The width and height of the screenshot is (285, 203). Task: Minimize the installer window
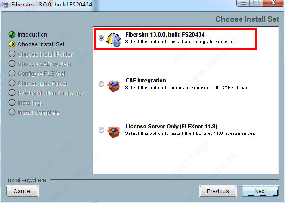tap(243, 3)
